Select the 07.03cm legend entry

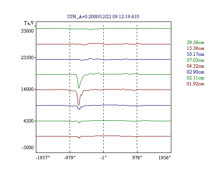tap(195, 60)
